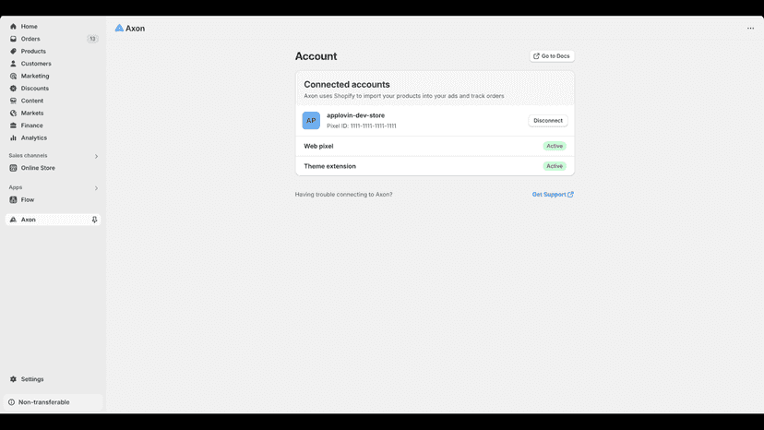This screenshot has height=430, width=764.
Task: Click the Account page title
Action: 316,56
